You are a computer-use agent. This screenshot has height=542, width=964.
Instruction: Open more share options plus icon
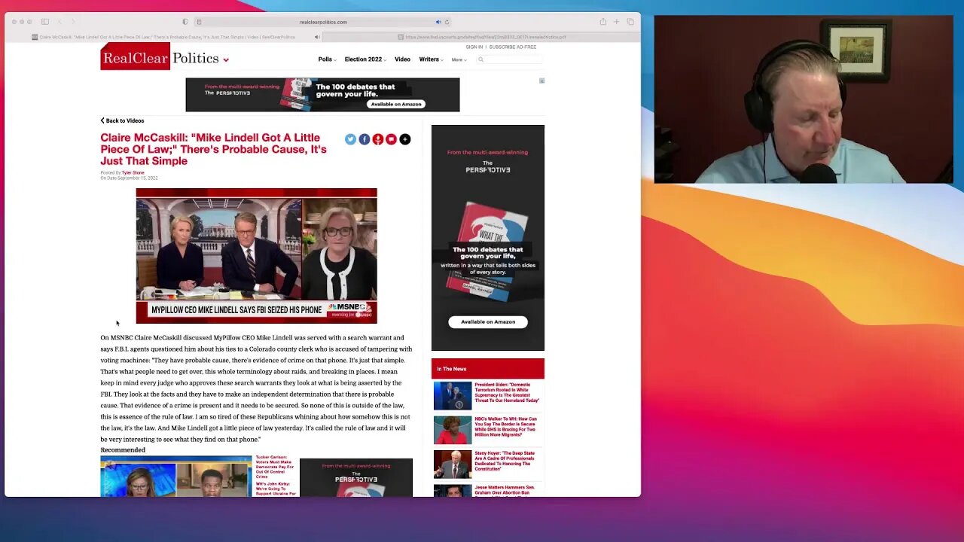pyautogui.click(x=405, y=139)
